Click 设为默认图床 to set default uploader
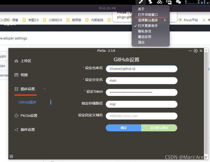Image resolution: width=210 pixels, height=162 pixels. [159, 128]
